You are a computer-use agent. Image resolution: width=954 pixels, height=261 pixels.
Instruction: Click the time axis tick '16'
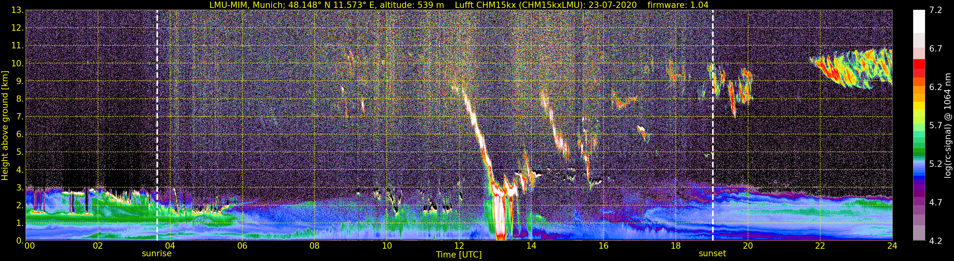[x=603, y=246]
